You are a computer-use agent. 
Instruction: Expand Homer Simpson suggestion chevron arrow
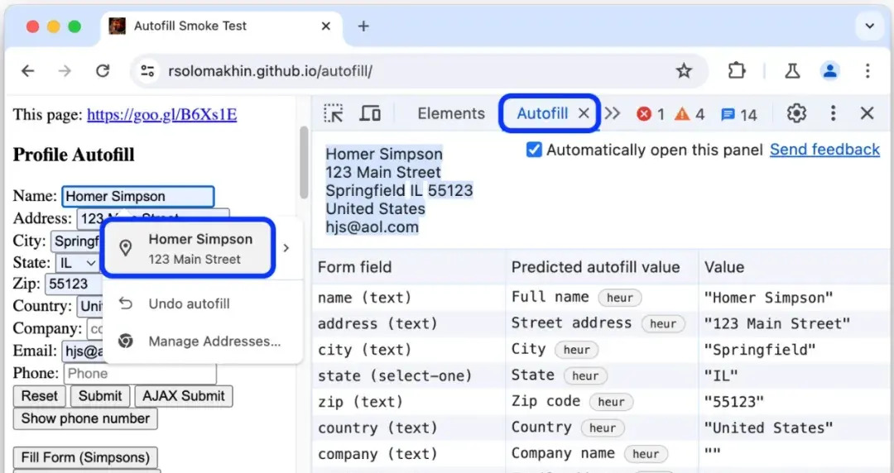coord(286,248)
